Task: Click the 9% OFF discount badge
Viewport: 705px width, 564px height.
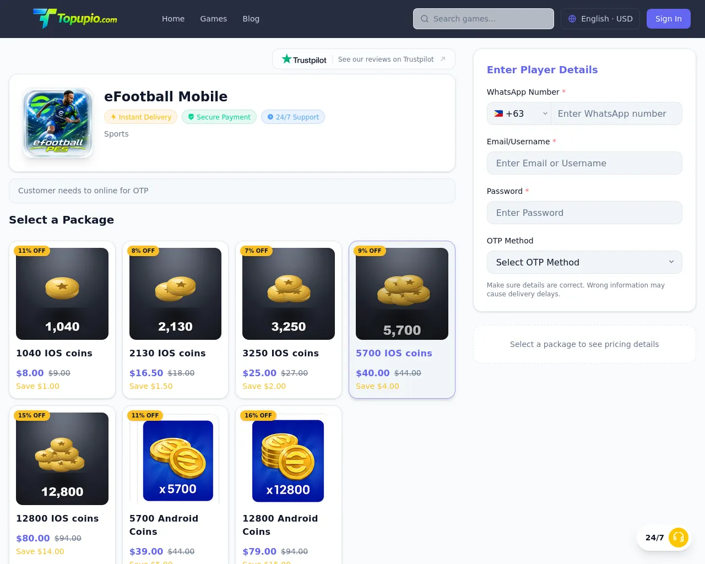Action: (x=370, y=251)
